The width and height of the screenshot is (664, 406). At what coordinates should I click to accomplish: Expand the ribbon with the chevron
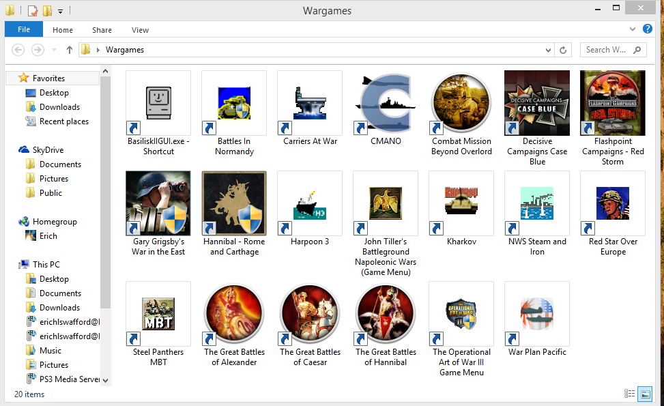point(632,29)
